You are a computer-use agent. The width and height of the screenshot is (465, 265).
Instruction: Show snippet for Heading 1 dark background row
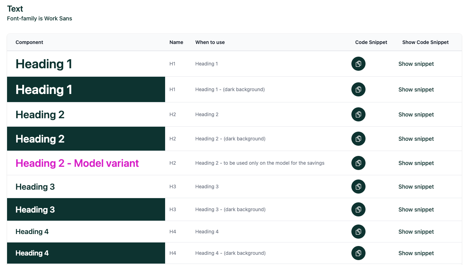tap(416, 89)
